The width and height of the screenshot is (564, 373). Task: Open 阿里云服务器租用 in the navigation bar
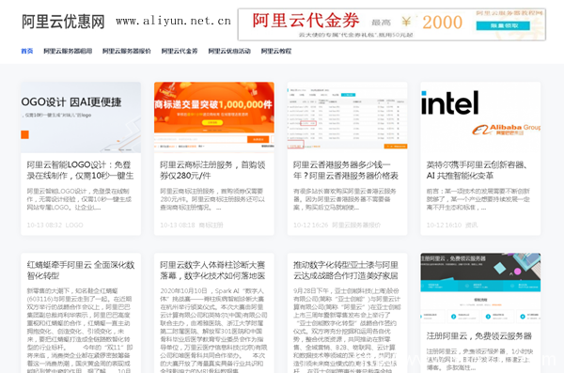[x=68, y=51]
